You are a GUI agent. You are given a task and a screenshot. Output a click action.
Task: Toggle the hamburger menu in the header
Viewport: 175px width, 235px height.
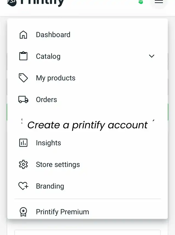coord(159,2)
